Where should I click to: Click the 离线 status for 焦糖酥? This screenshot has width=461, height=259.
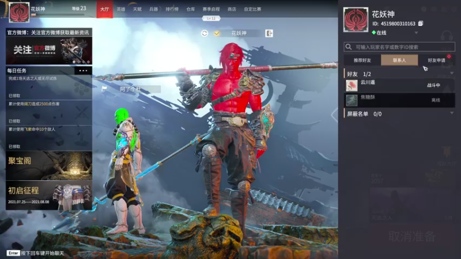coord(436,100)
